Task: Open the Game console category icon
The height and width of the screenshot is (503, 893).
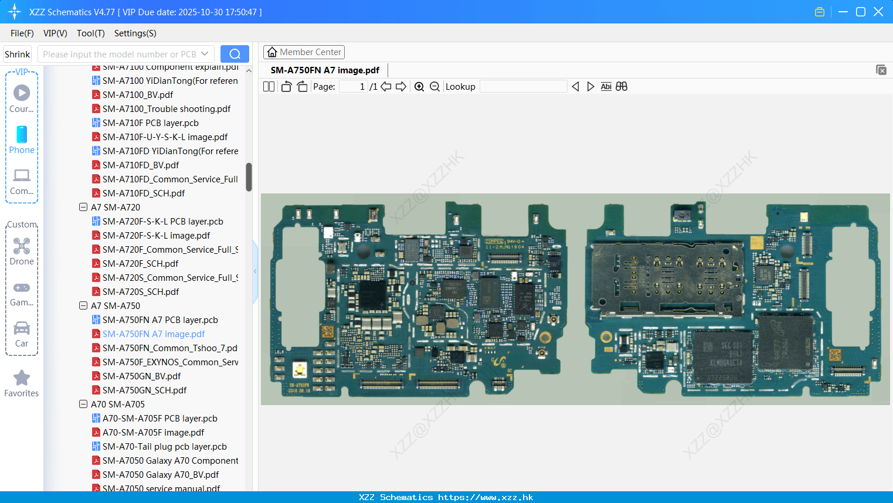Action: click(22, 287)
